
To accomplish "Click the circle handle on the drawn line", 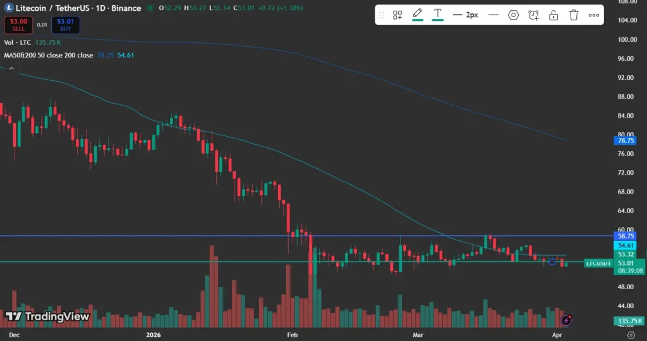I will click(x=552, y=262).
